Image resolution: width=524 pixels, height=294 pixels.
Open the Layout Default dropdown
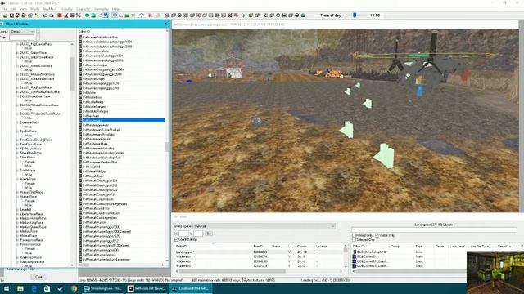coord(22,31)
